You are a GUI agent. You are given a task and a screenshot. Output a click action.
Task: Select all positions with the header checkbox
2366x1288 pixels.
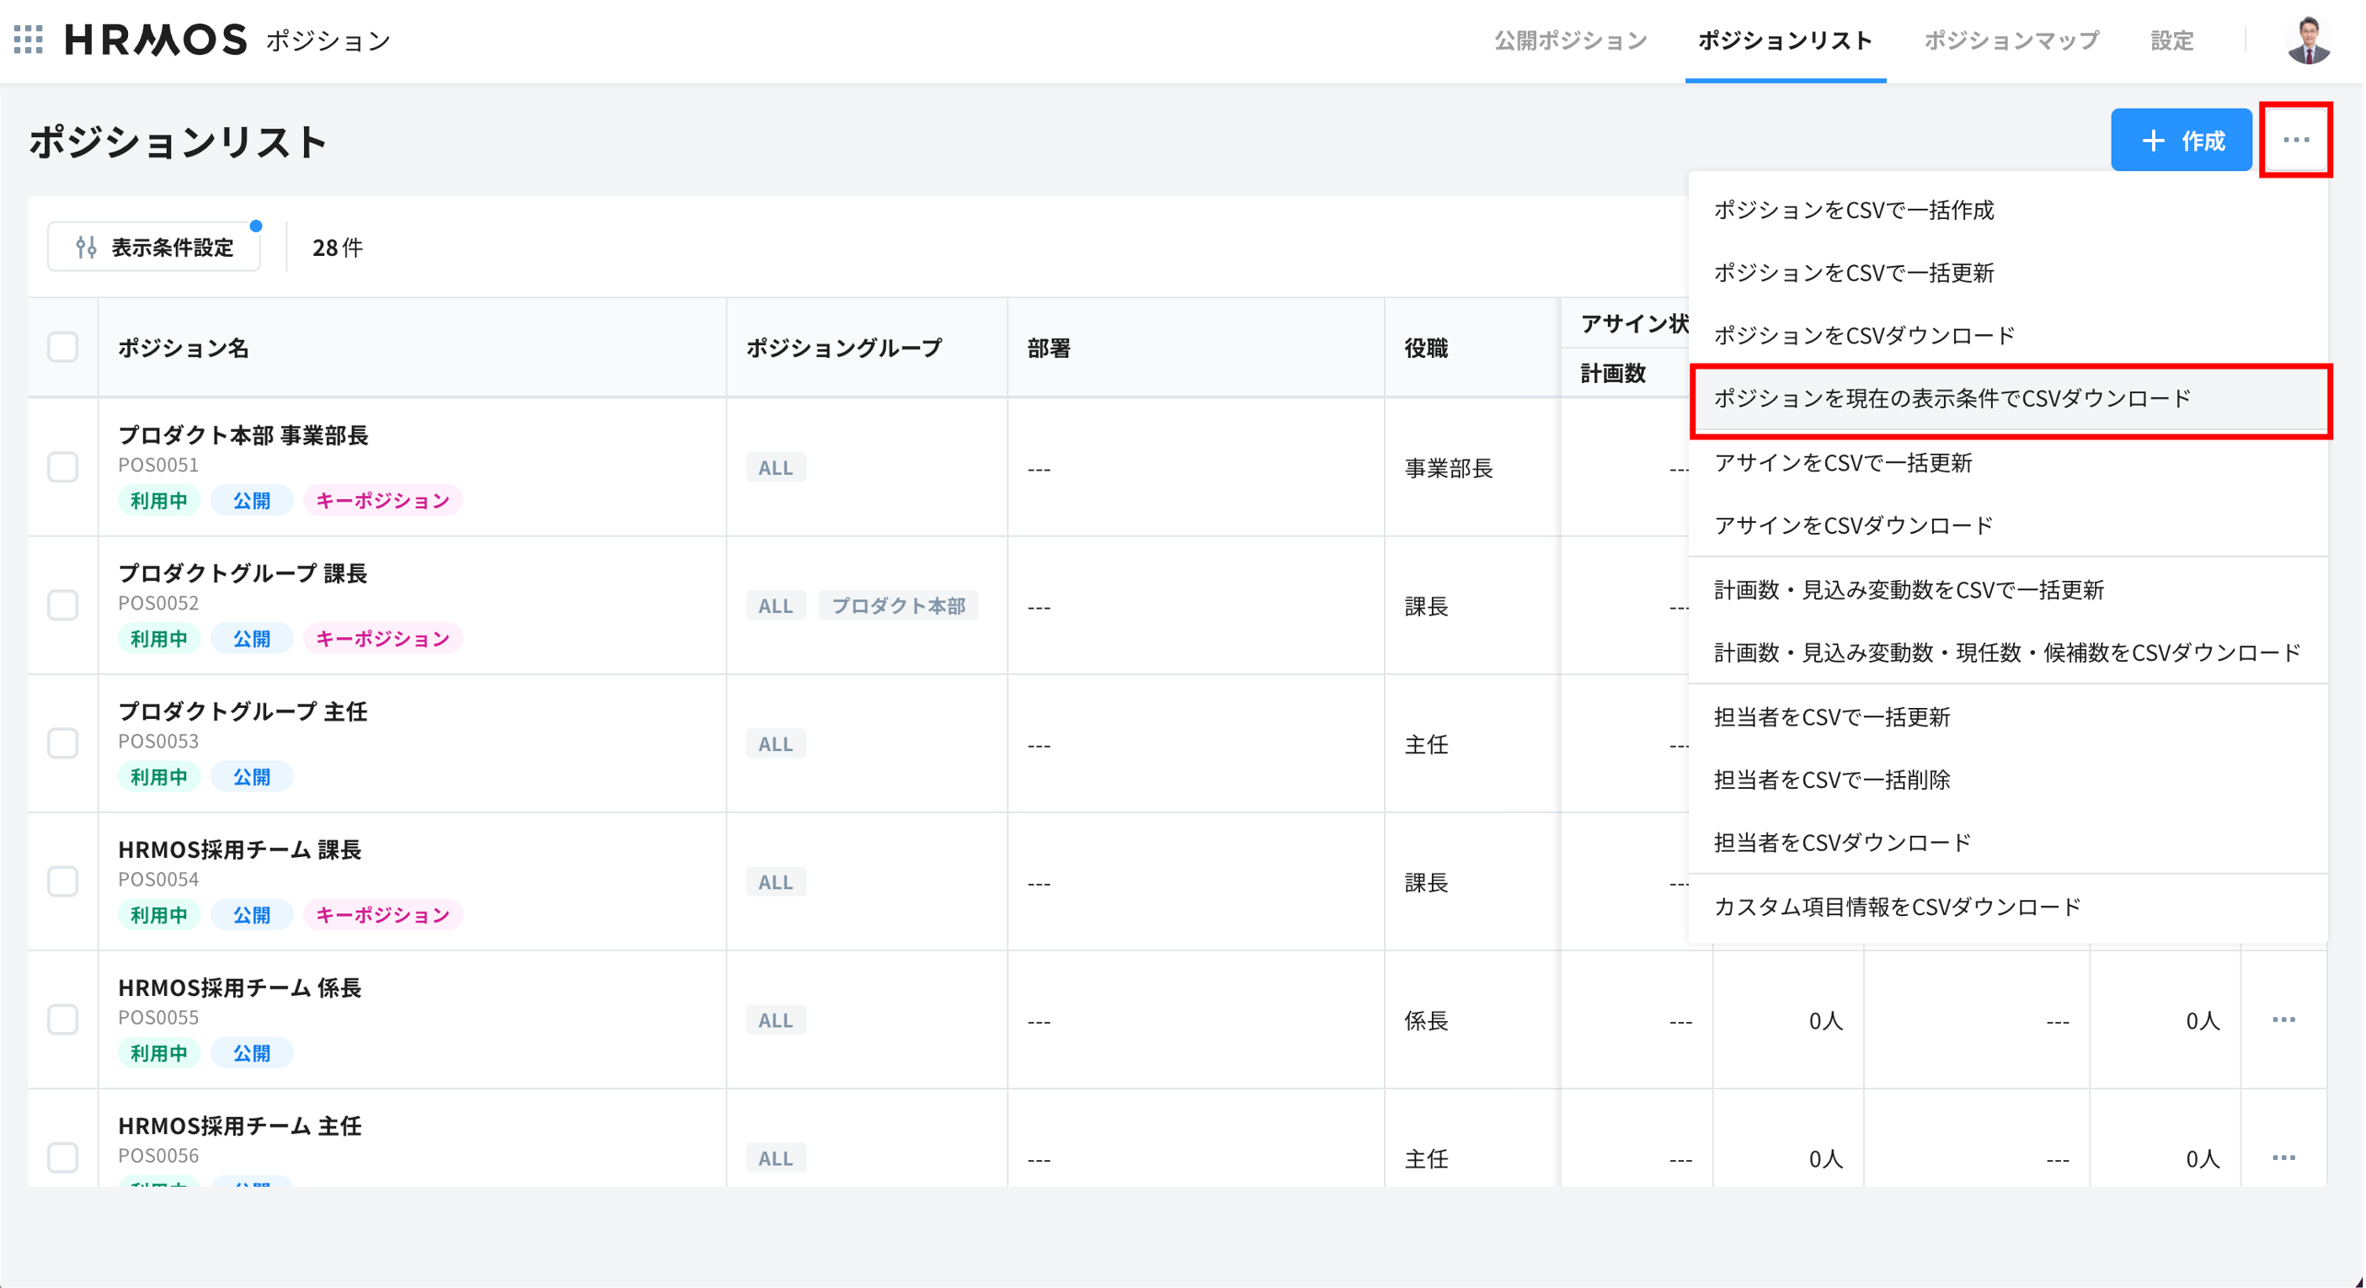(x=62, y=347)
